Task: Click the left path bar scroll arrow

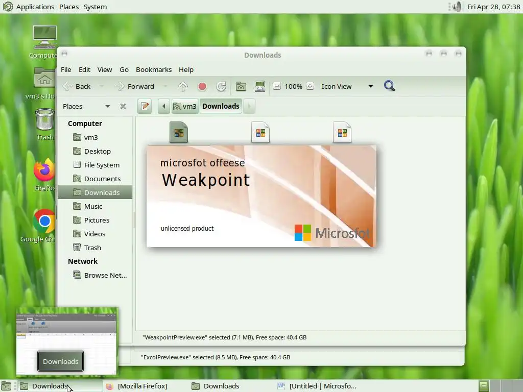Action: tap(164, 106)
